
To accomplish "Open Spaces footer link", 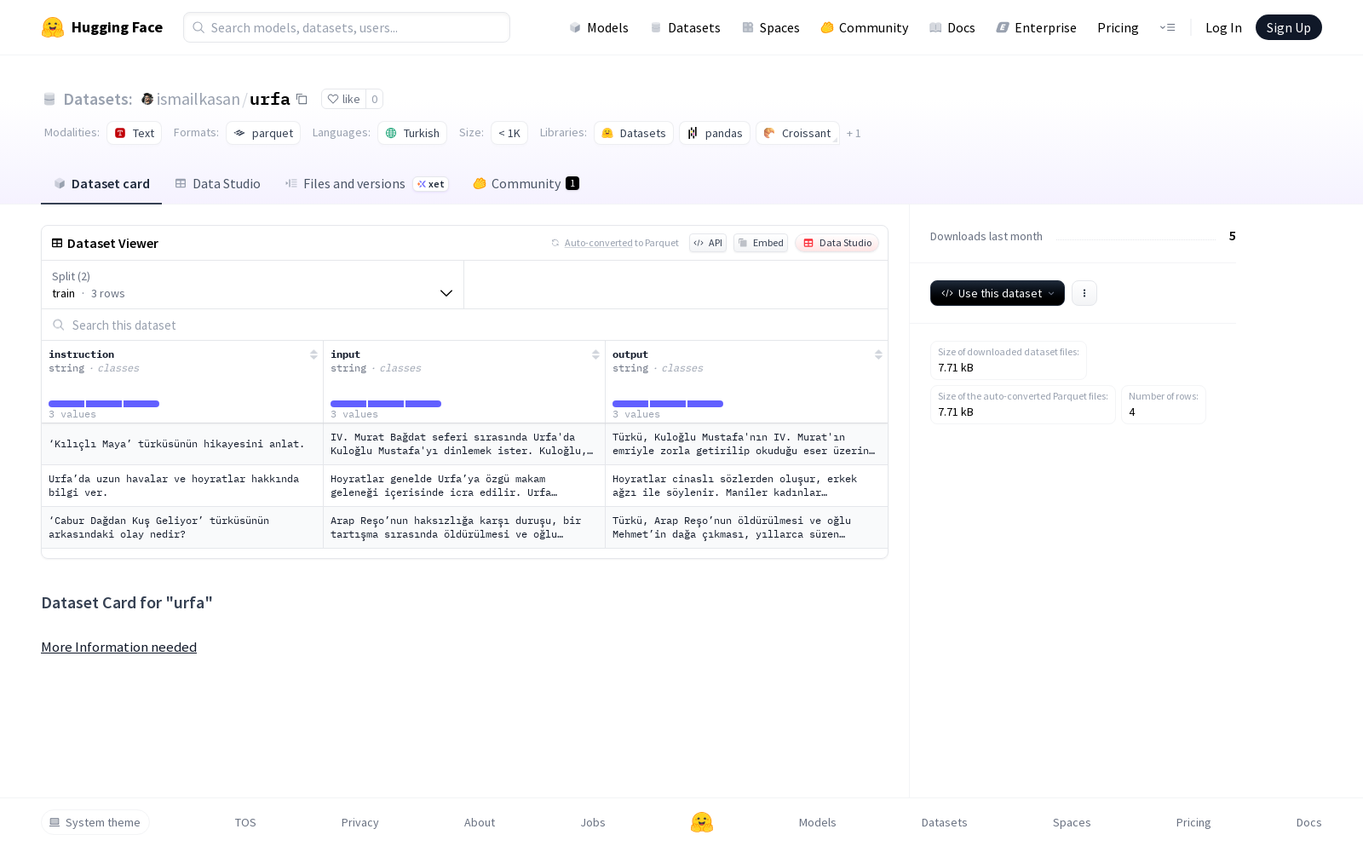I will point(1072,822).
